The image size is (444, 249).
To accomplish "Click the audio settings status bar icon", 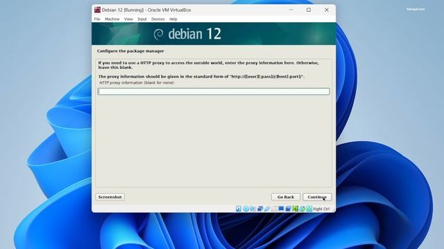I will 253,209.
